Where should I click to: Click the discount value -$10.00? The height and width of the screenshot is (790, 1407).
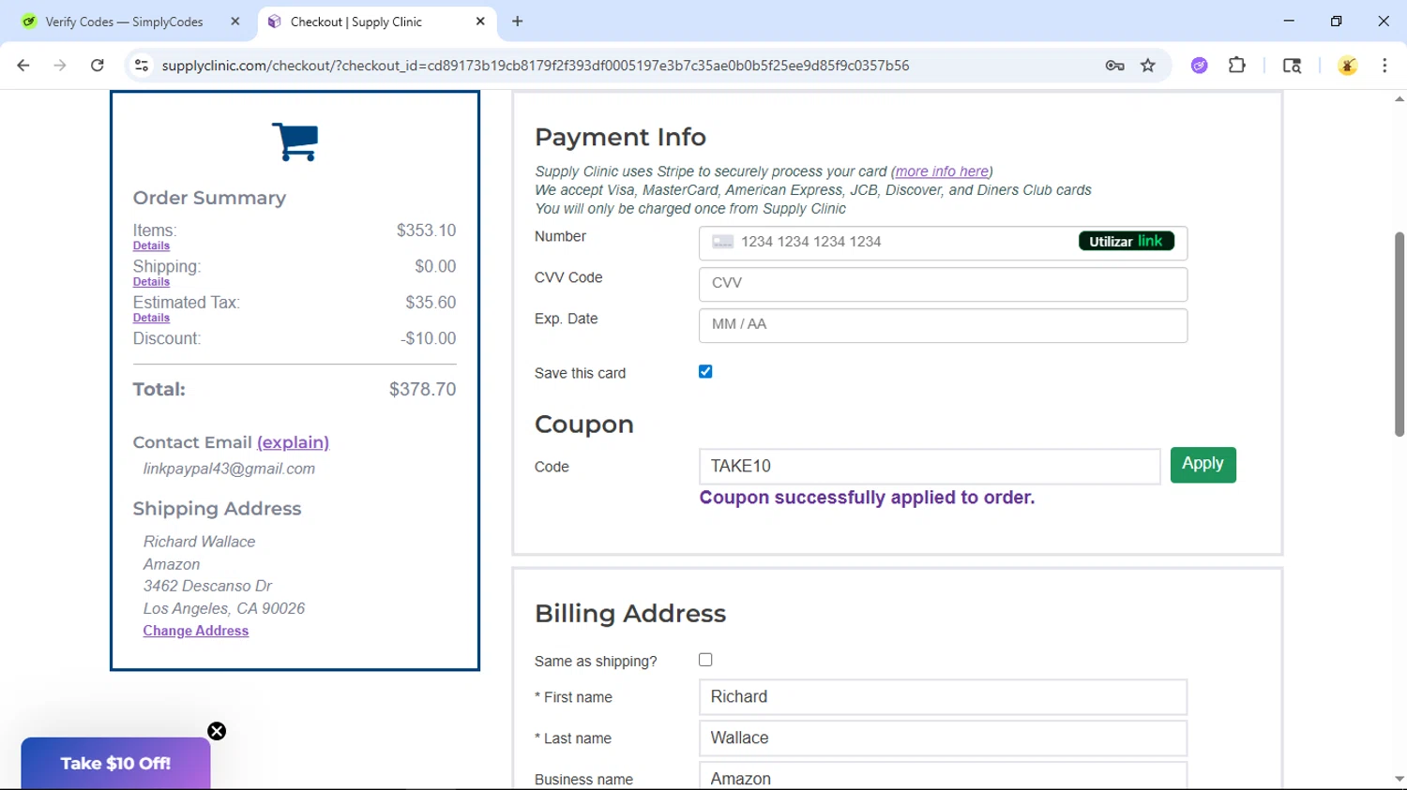[428, 338]
